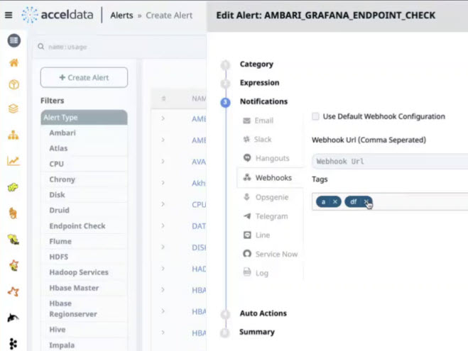Expand the HAD alert row chevron
The height and width of the screenshot is (351, 468).
pyautogui.click(x=163, y=269)
